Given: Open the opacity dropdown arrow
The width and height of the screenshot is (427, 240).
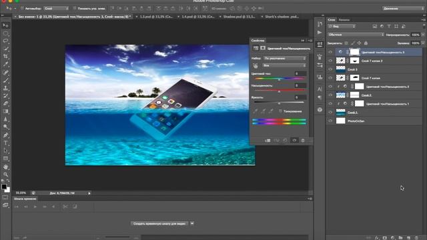Looking at the screenshot, I should coord(422,35).
